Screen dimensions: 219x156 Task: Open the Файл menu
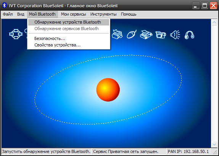coord(8,14)
